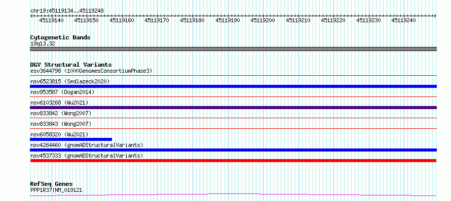Open variant nsv4264460 (gnomADStructuralVariants) label
This screenshot has width=451, height=201.
point(87,145)
